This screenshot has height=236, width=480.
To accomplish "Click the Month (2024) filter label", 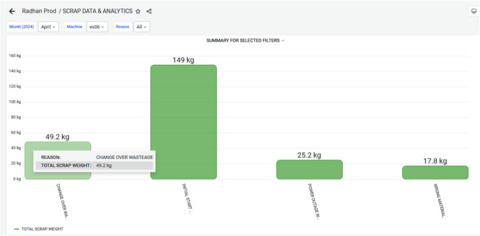I will 21,27.
